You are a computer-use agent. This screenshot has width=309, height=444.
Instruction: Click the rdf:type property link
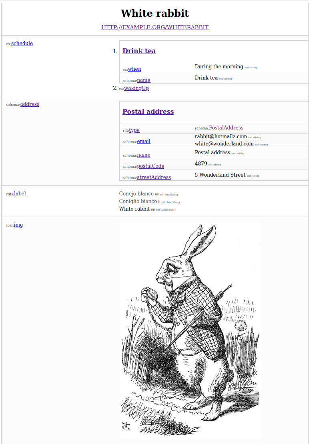(134, 130)
